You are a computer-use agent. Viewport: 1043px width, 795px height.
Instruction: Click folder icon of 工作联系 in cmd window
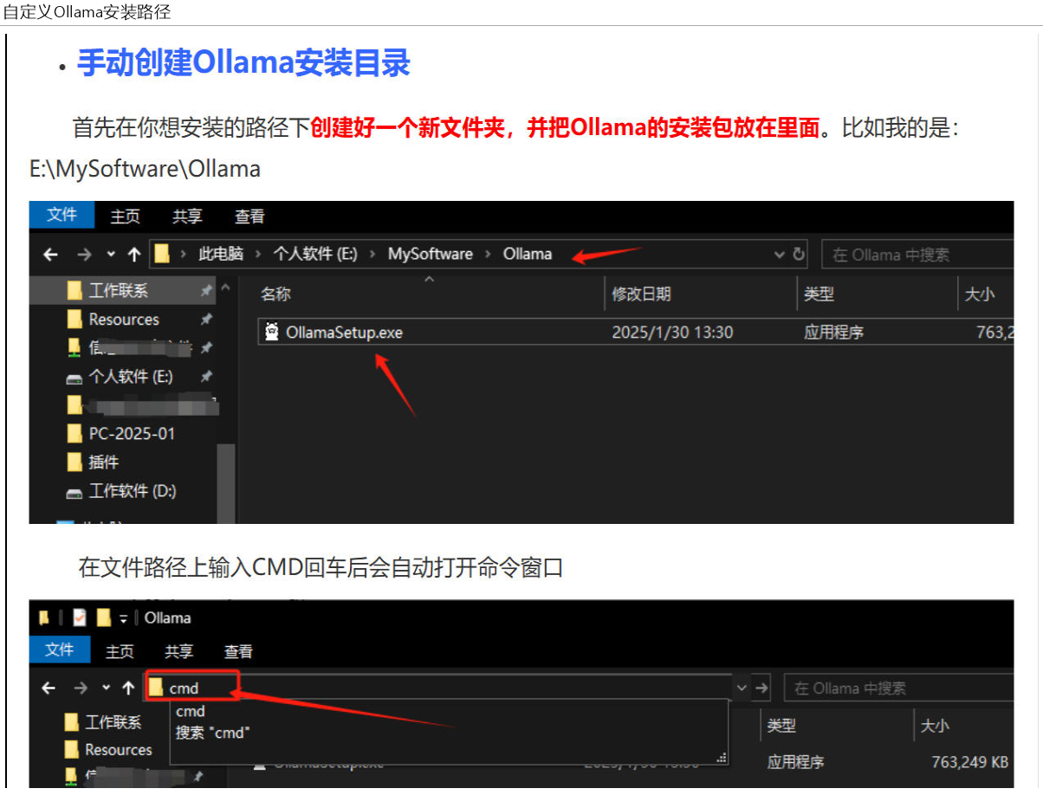point(73,721)
